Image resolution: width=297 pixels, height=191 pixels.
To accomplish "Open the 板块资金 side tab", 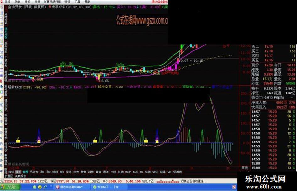I will pyautogui.click(x=6, y=119).
